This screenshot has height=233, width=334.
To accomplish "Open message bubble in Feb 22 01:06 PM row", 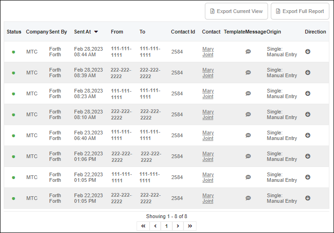I will [x=248, y=156].
